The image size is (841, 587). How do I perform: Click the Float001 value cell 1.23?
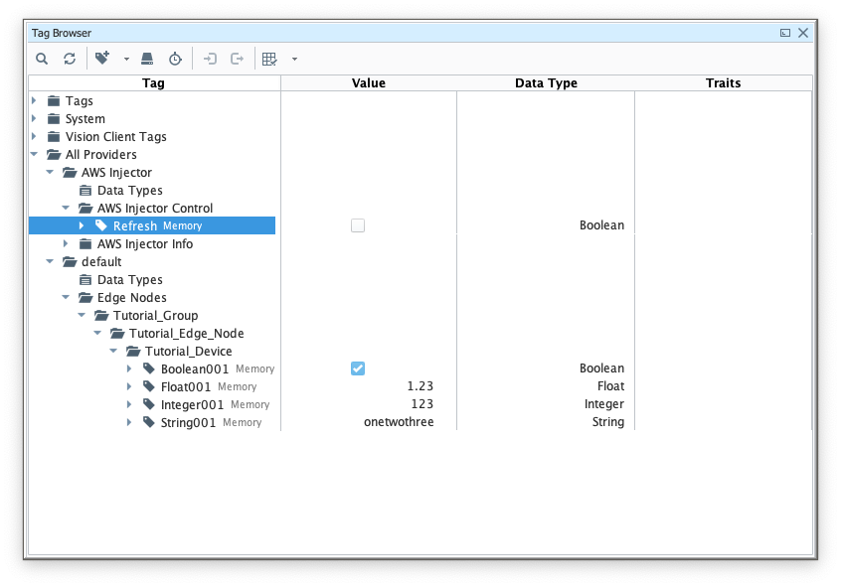(x=420, y=386)
